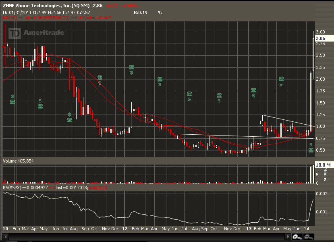
Task: Click the 2.86 current price tag on axis
Action: click(x=321, y=38)
